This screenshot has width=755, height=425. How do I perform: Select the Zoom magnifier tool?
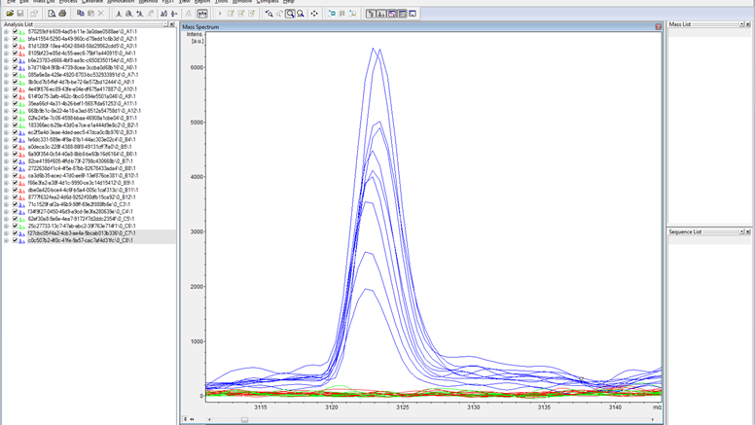click(x=290, y=14)
